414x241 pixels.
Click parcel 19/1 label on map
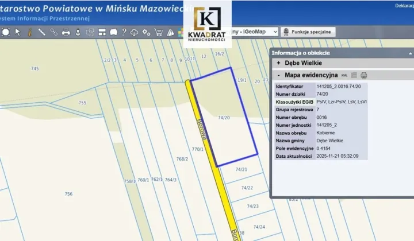tap(242, 80)
